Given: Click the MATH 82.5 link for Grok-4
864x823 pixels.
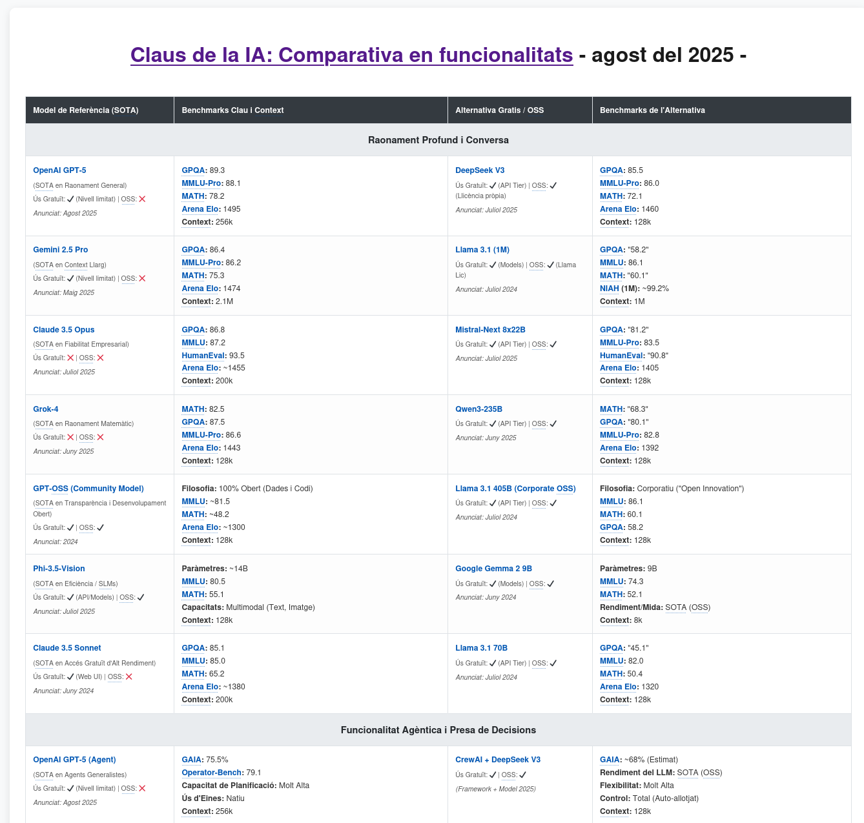Looking at the screenshot, I should [x=193, y=409].
